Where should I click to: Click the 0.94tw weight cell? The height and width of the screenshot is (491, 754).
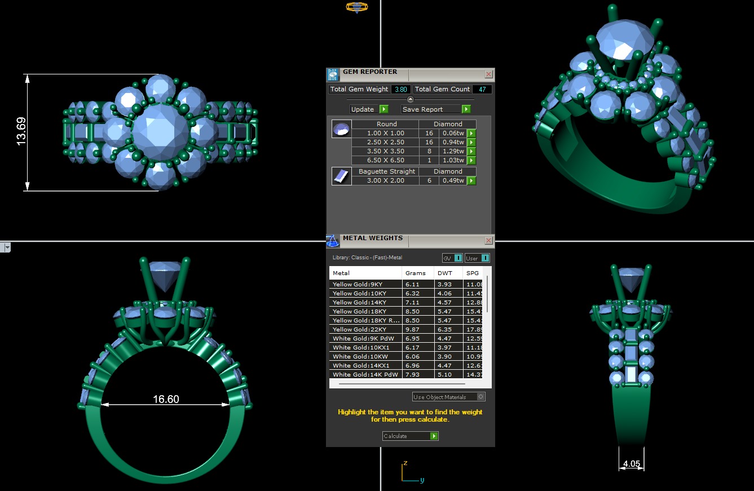tap(453, 143)
